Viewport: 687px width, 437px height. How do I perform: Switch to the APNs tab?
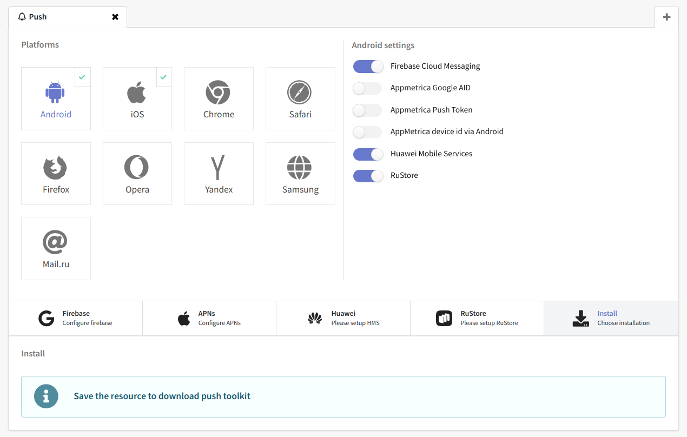click(x=209, y=319)
